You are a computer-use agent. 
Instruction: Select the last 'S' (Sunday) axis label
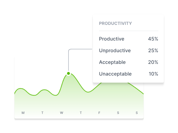click(x=137, y=113)
